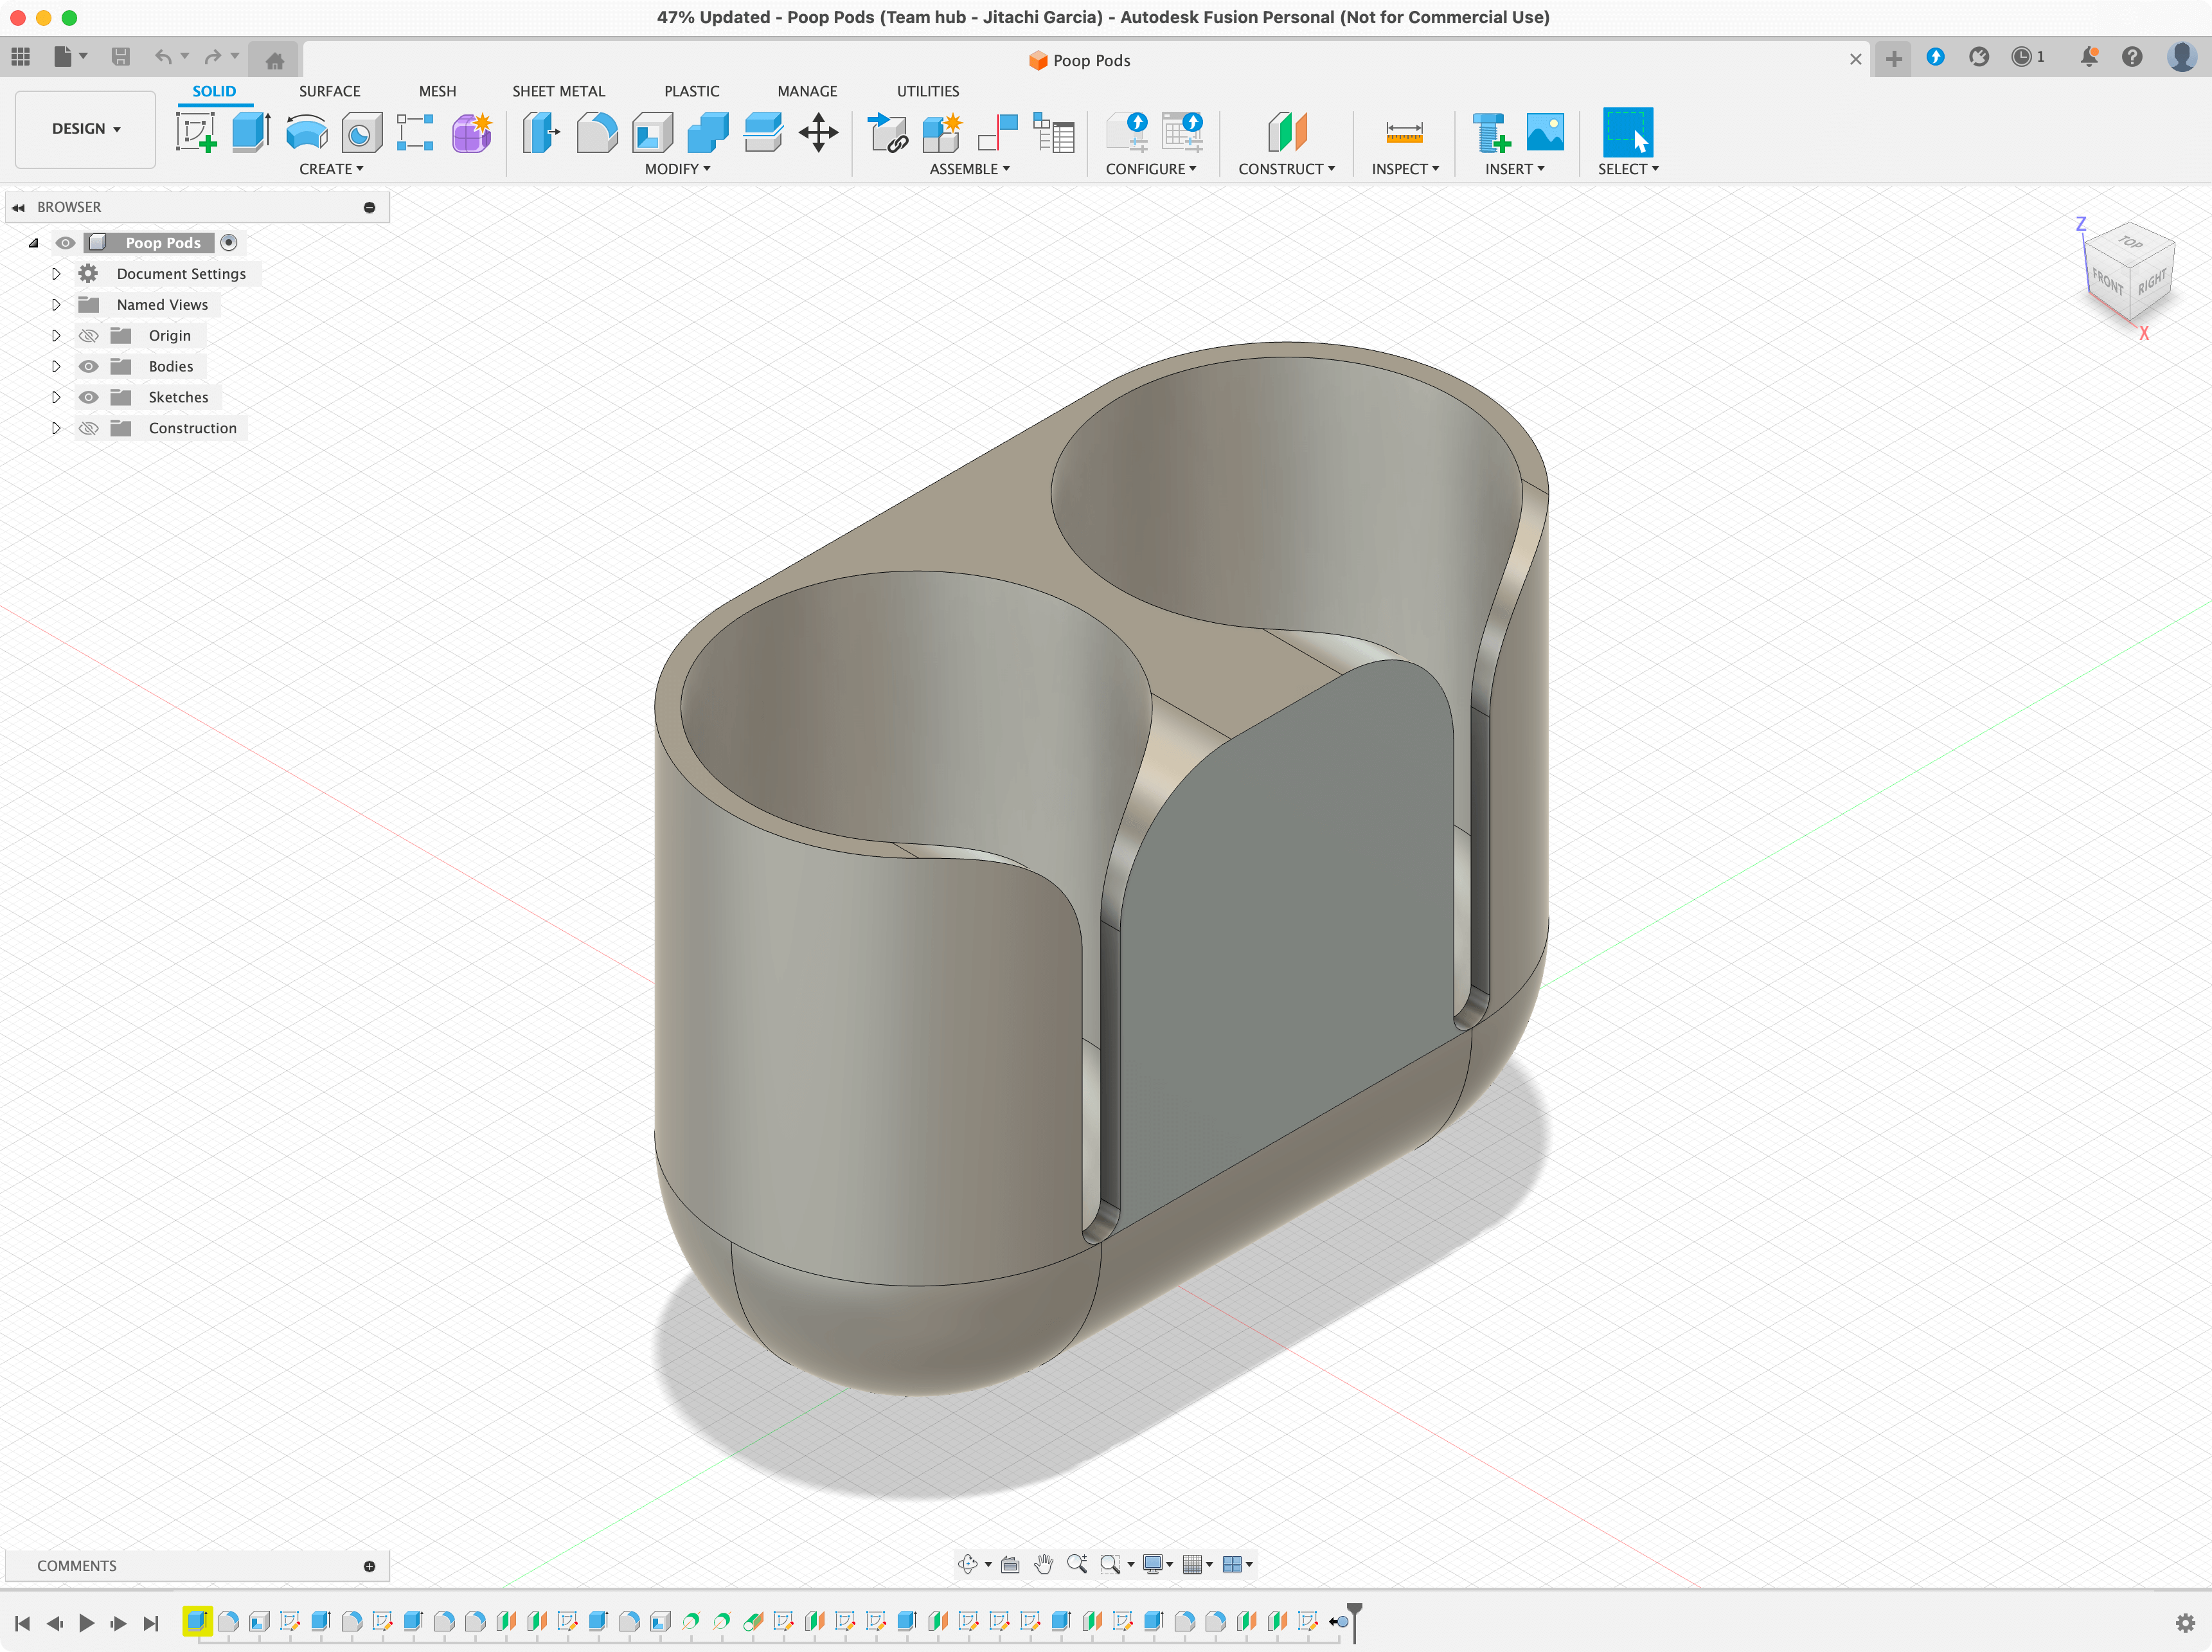This screenshot has height=1652, width=2212.
Task: Select the Shell tool icon
Action: pyautogui.click(x=652, y=132)
